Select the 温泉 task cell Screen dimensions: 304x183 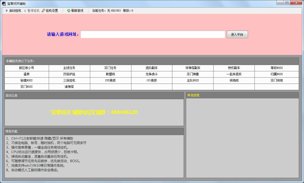27,74
